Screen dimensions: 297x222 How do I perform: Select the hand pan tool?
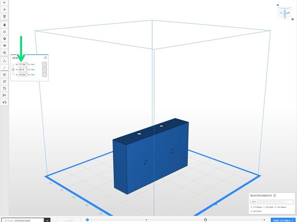pos(5,24)
